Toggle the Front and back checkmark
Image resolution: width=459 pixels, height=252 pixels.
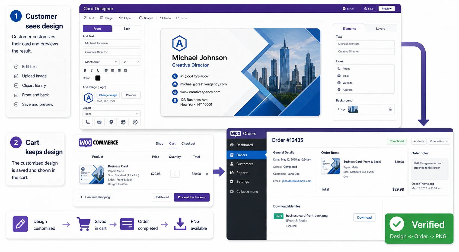pos(16,95)
